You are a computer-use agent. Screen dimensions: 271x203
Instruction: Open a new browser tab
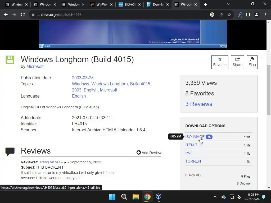tap(205, 4)
